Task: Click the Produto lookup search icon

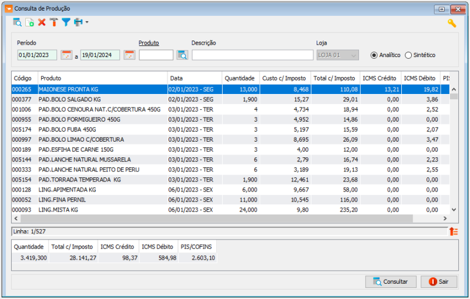Action: pyautogui.click(x=182, y=55)
